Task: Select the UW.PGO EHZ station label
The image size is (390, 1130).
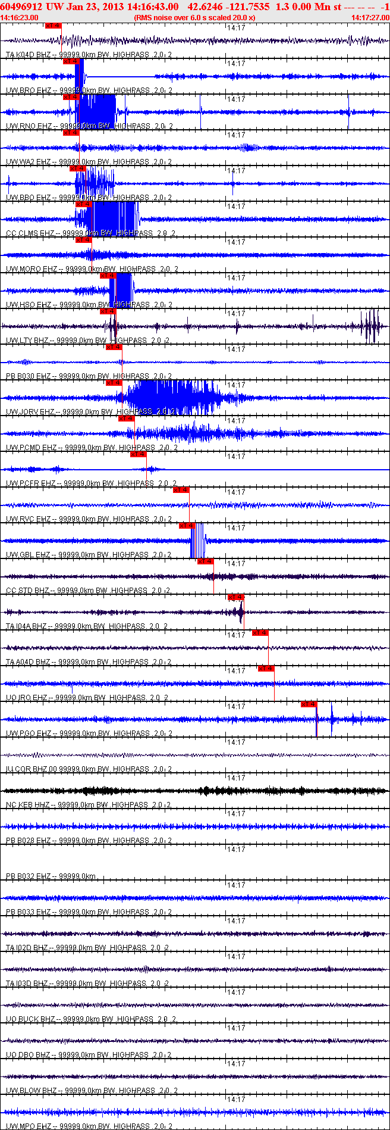Action: click(x=28, y=733)
